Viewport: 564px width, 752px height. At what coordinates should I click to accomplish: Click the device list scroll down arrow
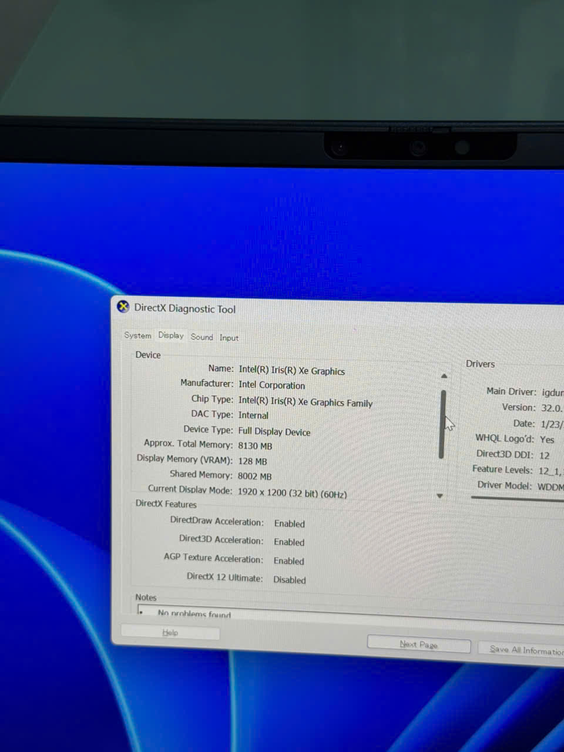coord(440,496)
